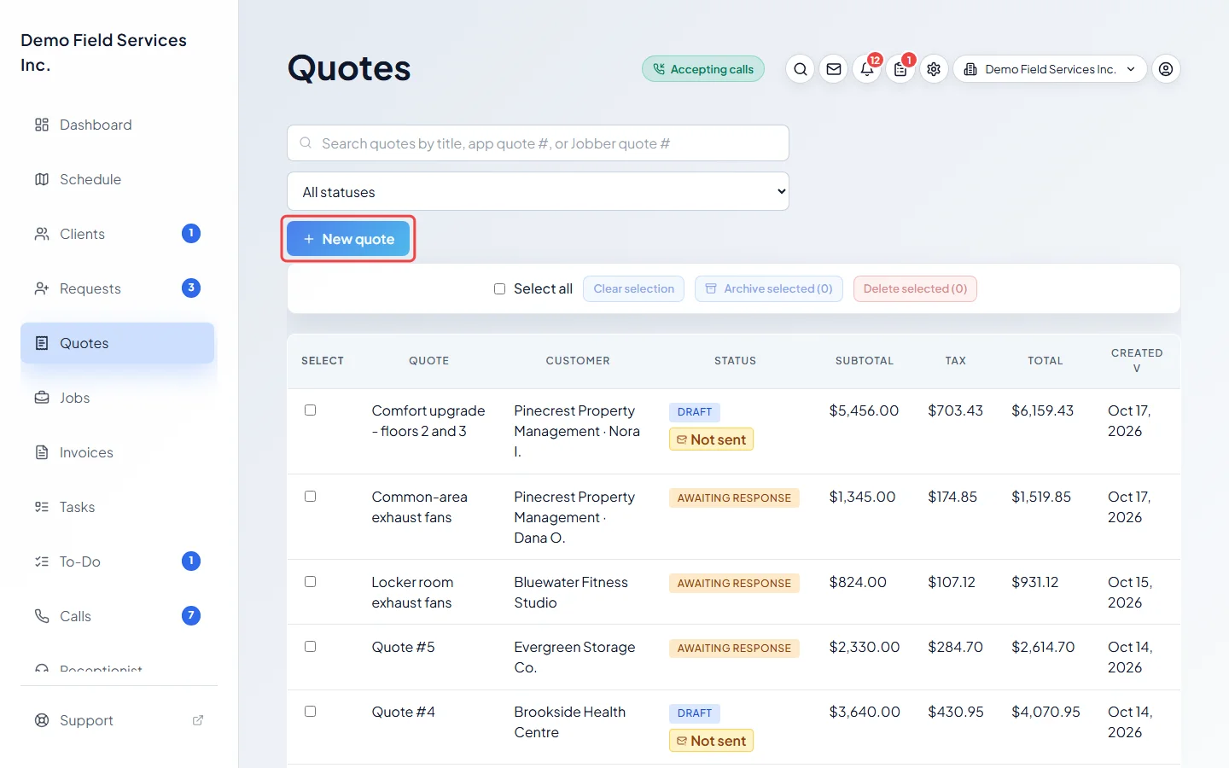
Task: Click the Evergreen Storage Co. customer cell
Action: point(574,657)
